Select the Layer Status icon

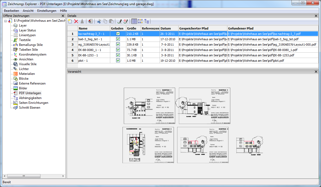click(16, 30)
